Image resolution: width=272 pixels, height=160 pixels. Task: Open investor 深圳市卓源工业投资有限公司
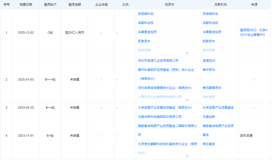tap(158, 61)
